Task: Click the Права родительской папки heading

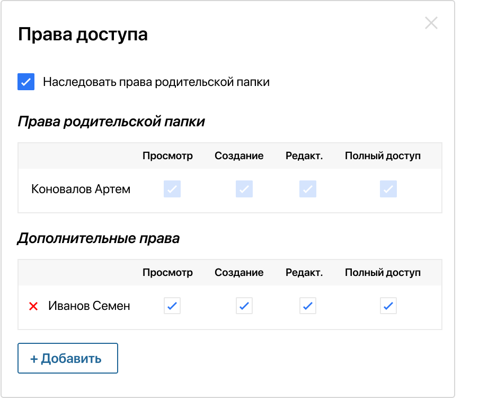Action: (x=111, y=122)
